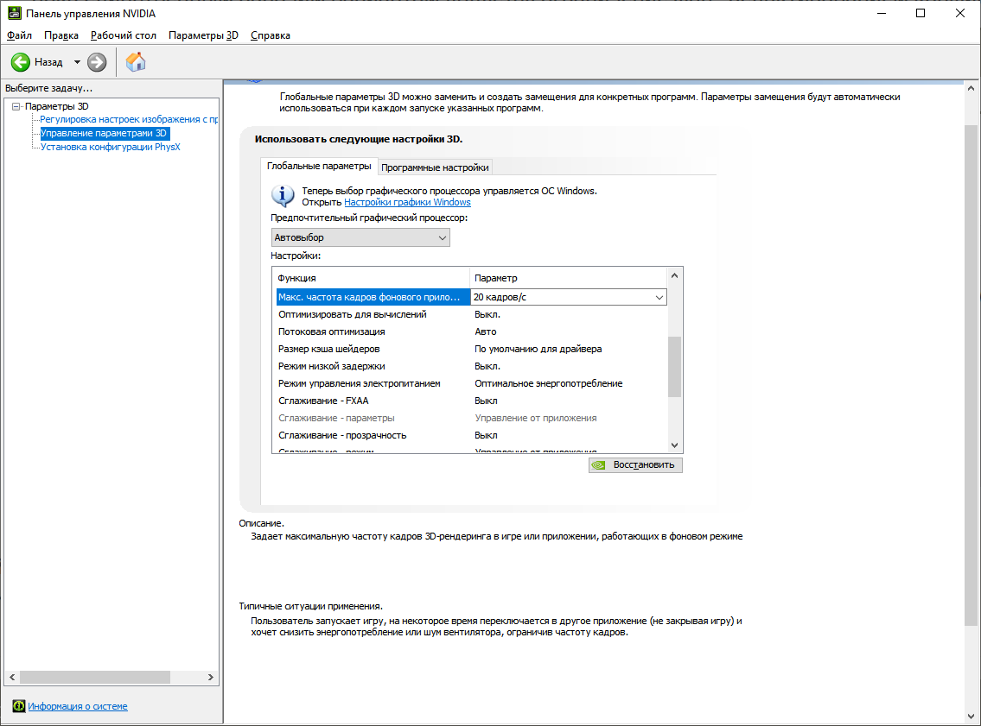Select Установка конфигурации PhysX in the tree
The width and height of the screenshot is (981, 726).
(x=110, y=147)
